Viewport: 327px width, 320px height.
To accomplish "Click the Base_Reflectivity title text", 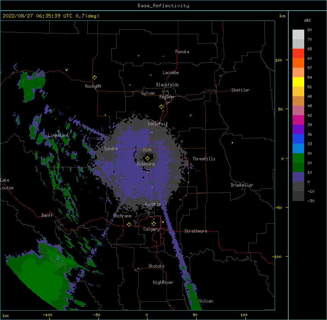I will pos(163,6).
